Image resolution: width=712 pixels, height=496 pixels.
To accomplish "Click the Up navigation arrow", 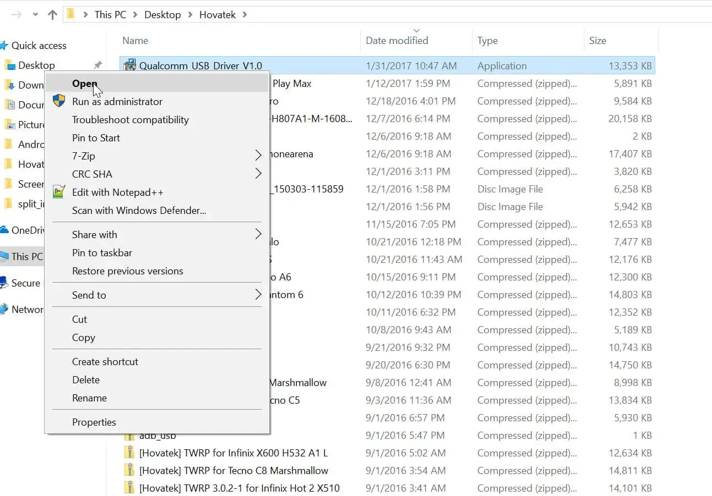I will click(x=52, y=15).
